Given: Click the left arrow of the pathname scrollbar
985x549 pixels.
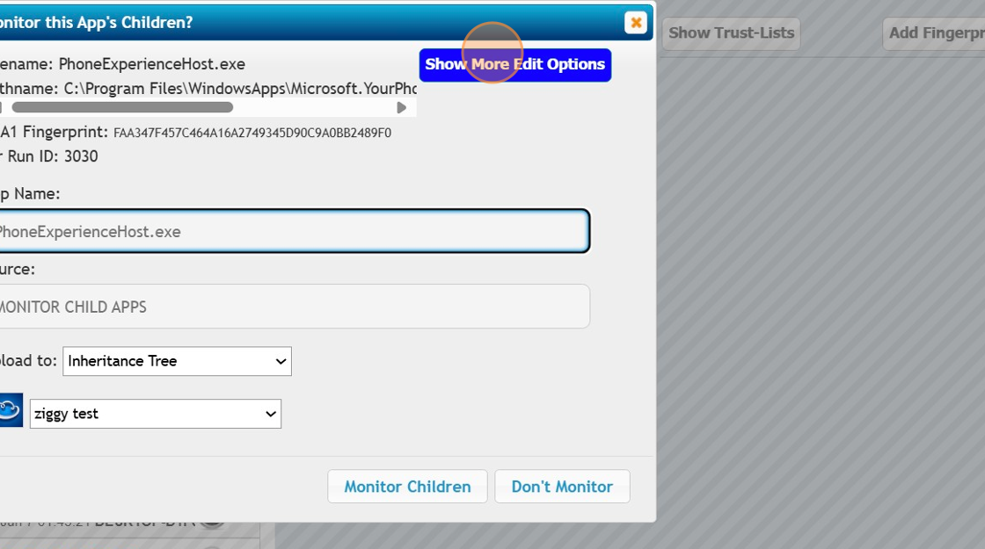Looking at the screenshot, I should tap(2, 107).
